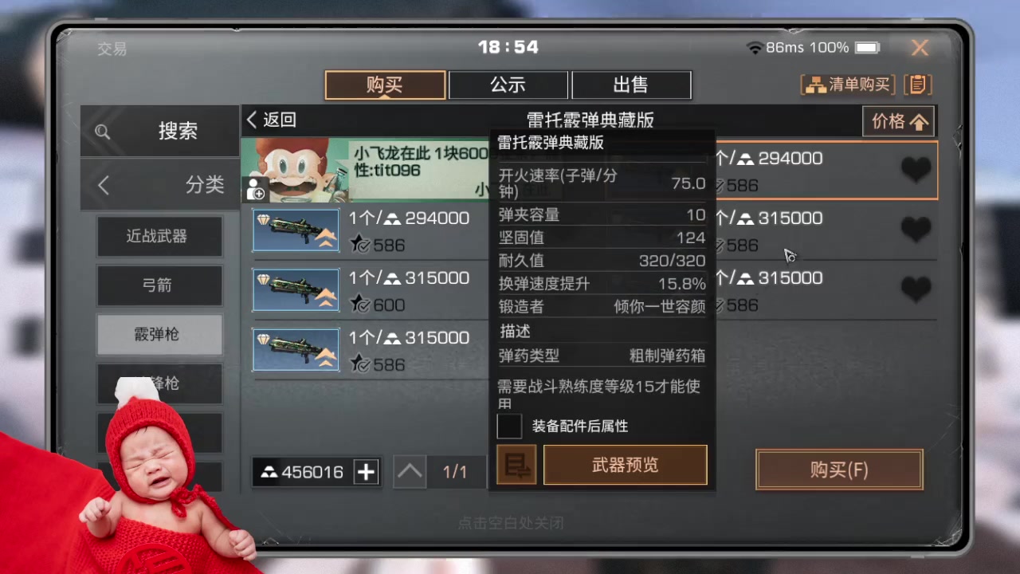Add currency with the plus icon beside 456016

point(367,472)
